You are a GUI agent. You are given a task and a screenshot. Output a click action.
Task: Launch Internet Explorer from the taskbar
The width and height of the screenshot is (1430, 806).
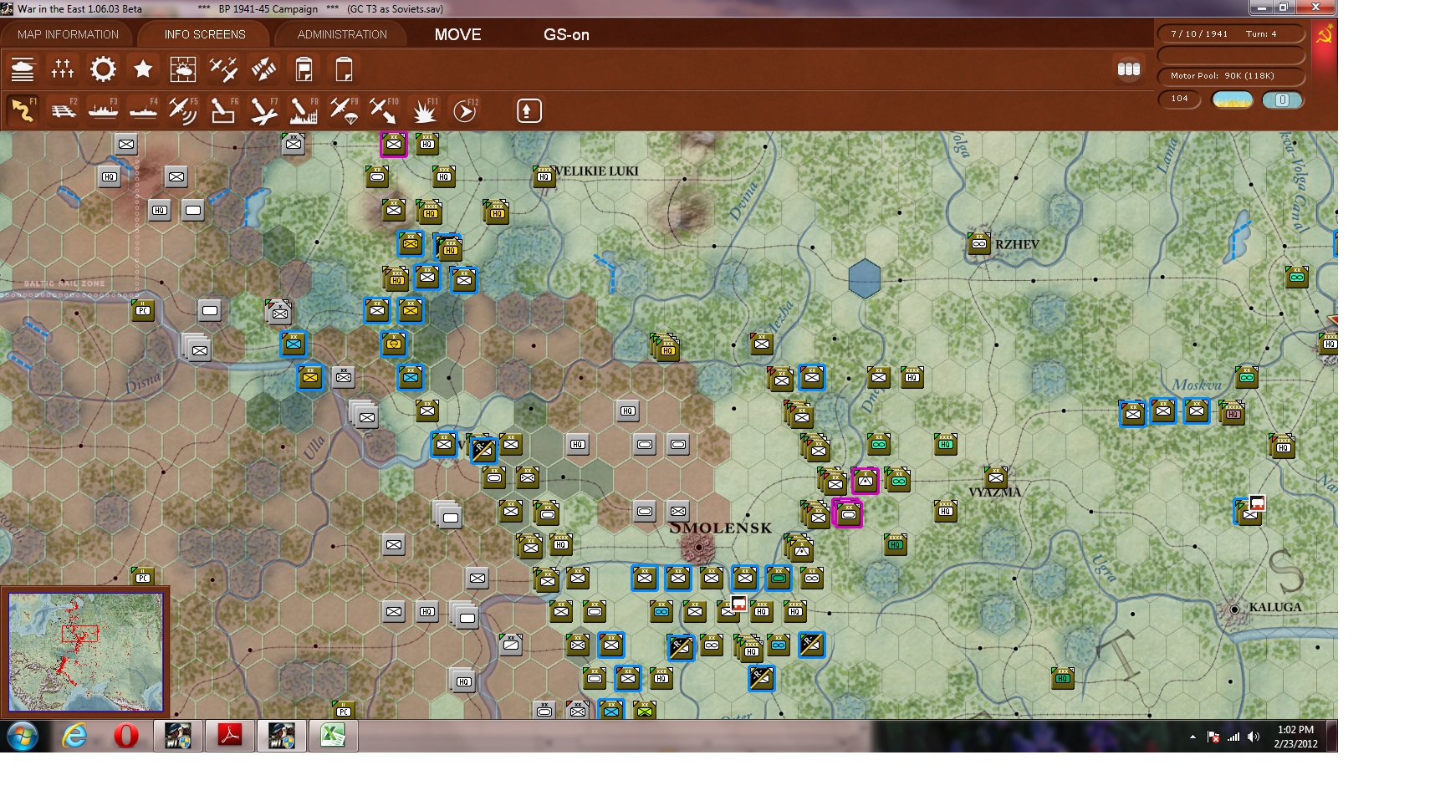[75, 736]
